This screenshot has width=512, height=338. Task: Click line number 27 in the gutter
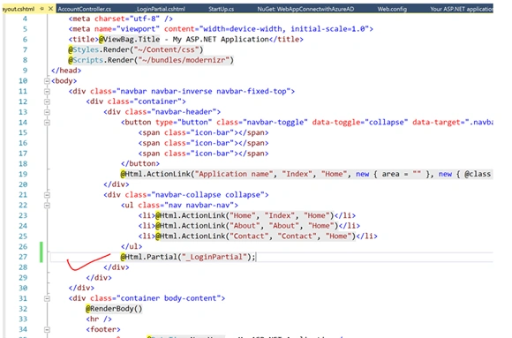[23, 257]
